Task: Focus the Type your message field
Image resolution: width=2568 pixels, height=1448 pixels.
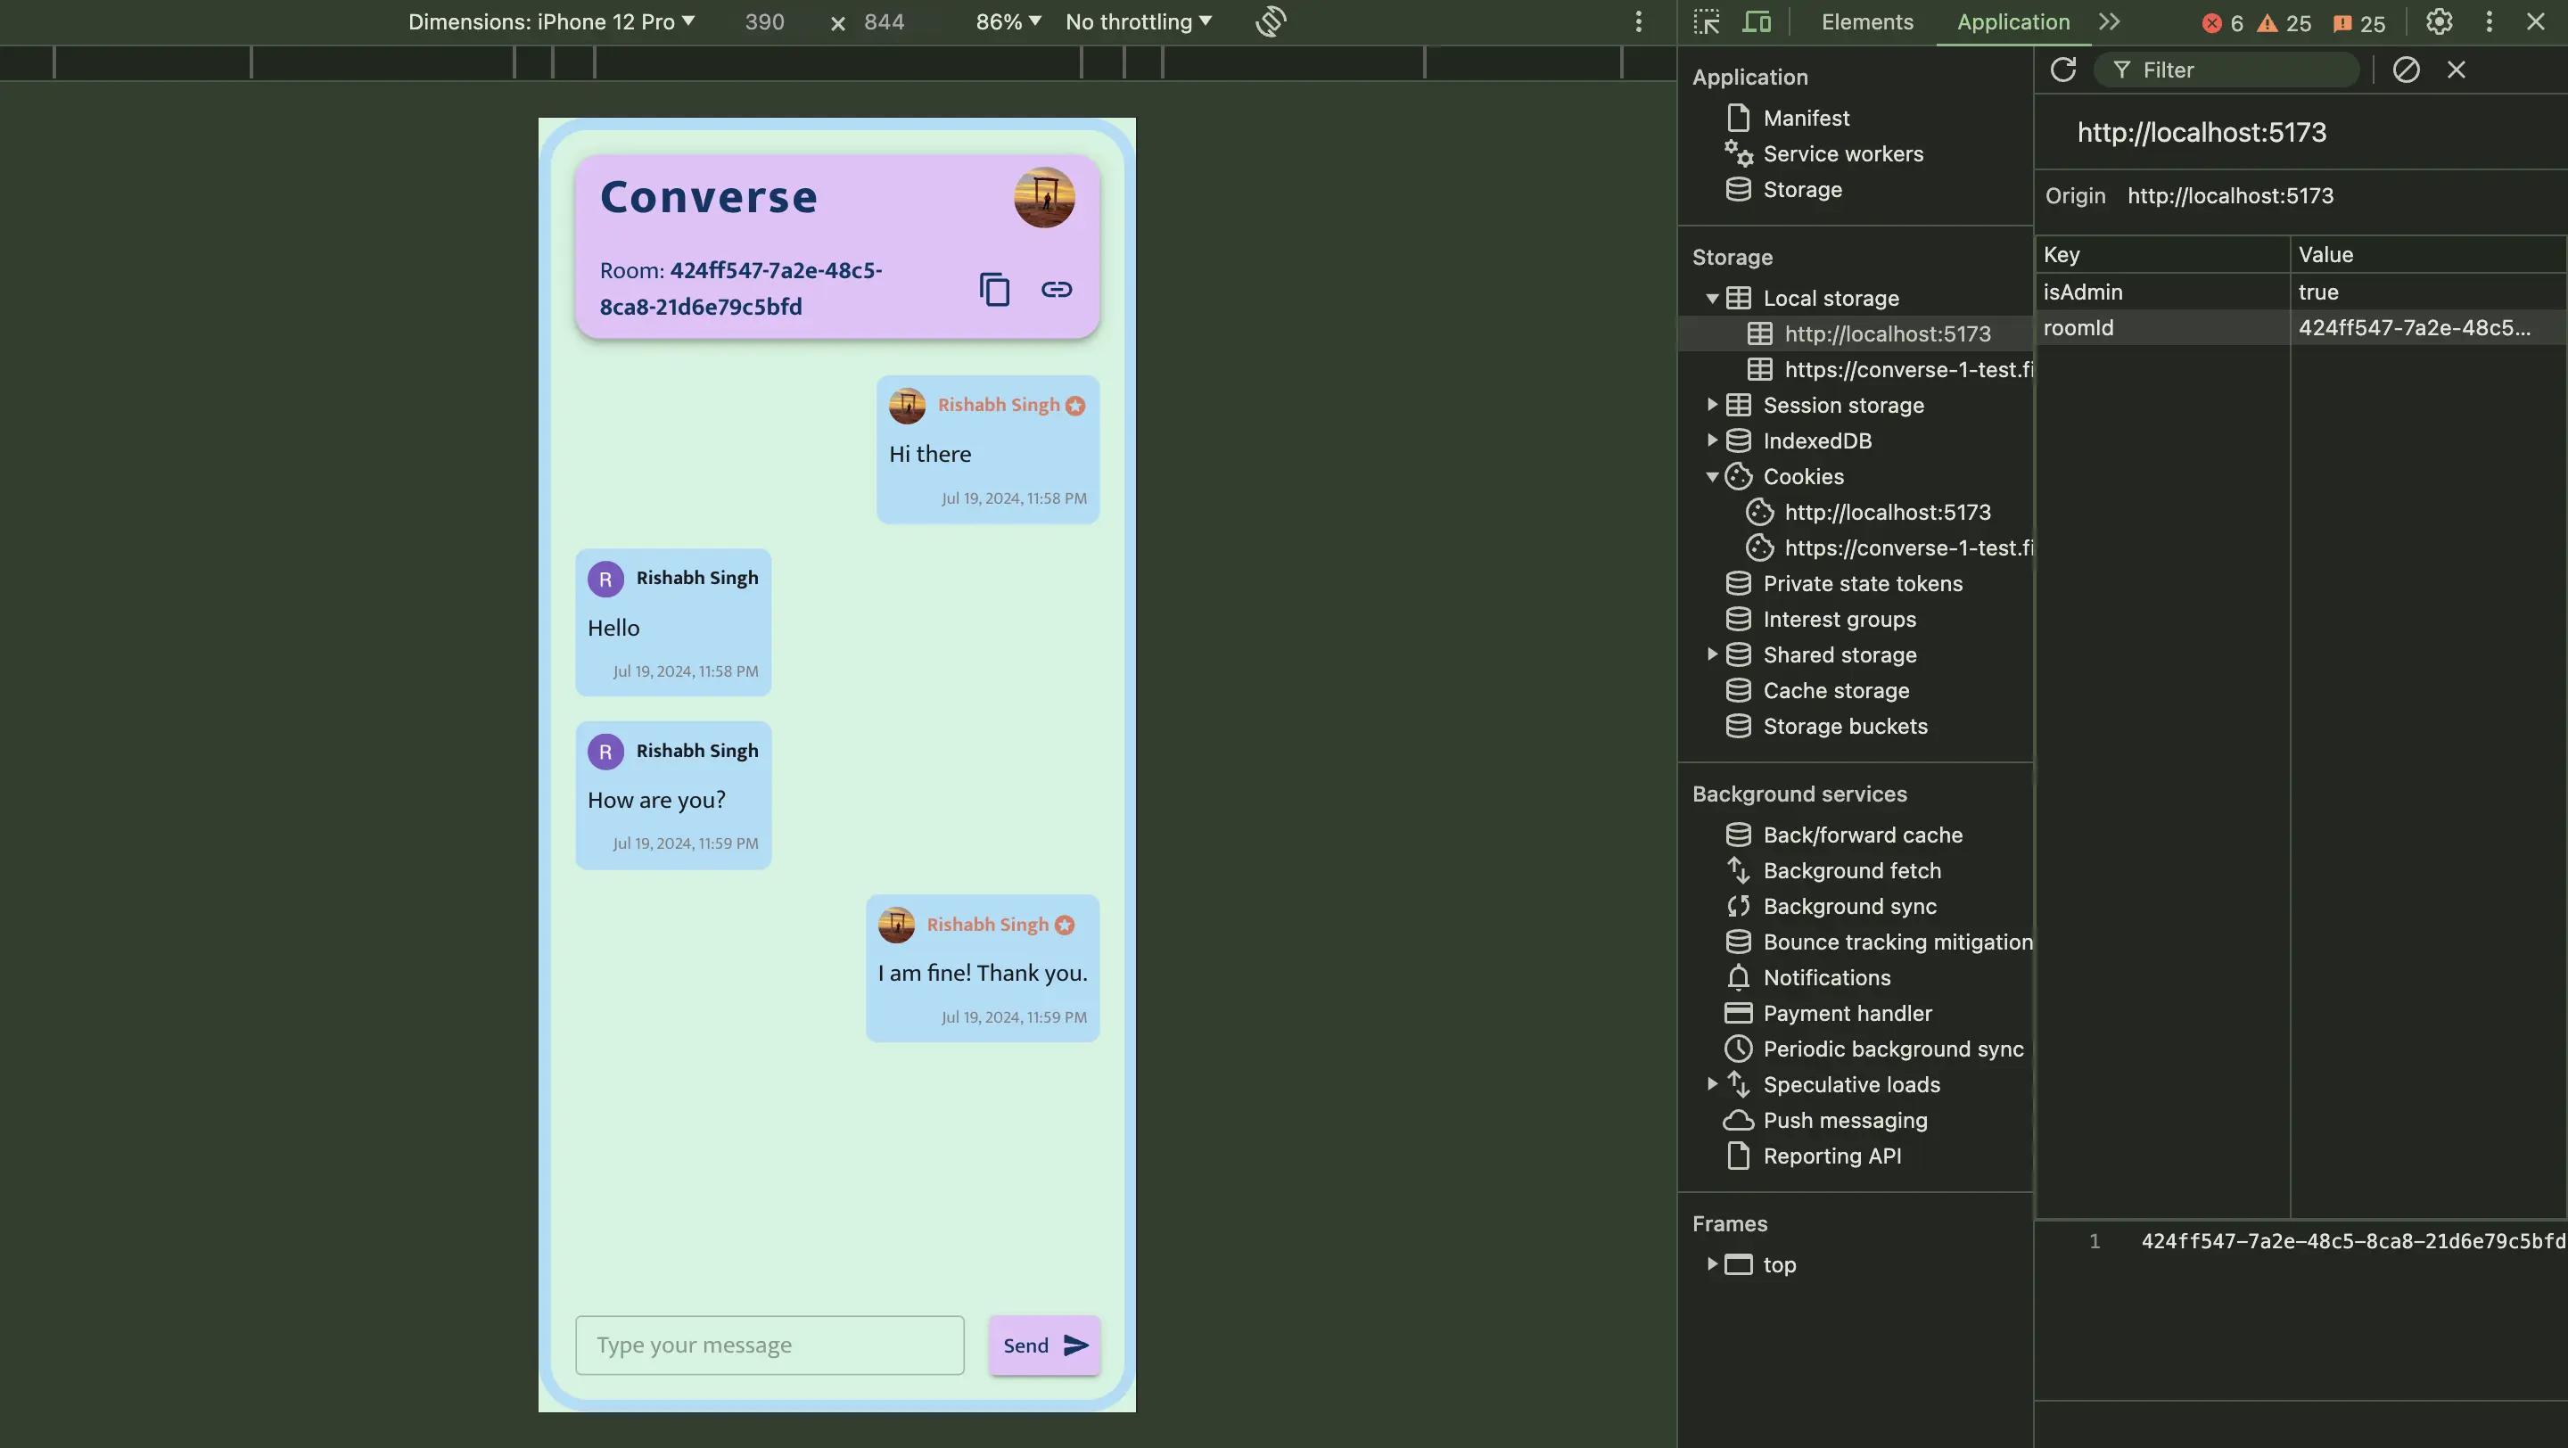Action: pos(770,1345)
